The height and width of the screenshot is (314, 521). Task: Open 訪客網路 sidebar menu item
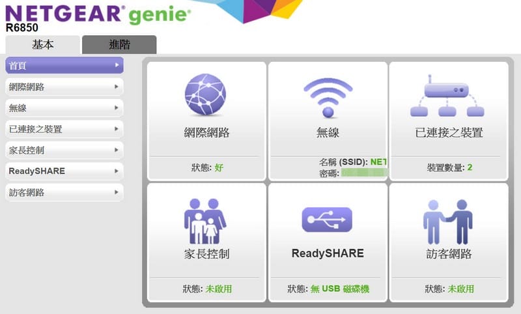(64, 192)
